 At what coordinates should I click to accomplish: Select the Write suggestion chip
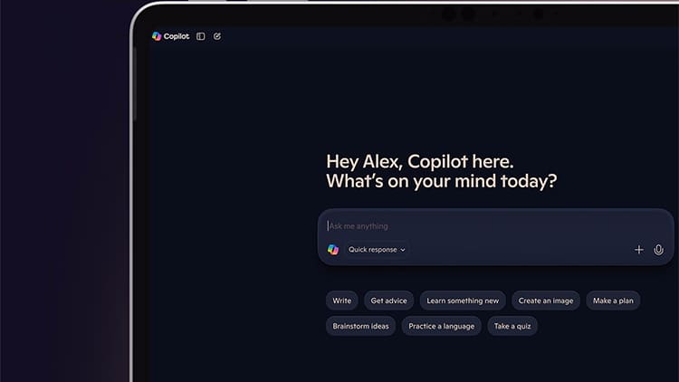pos(342,301)
